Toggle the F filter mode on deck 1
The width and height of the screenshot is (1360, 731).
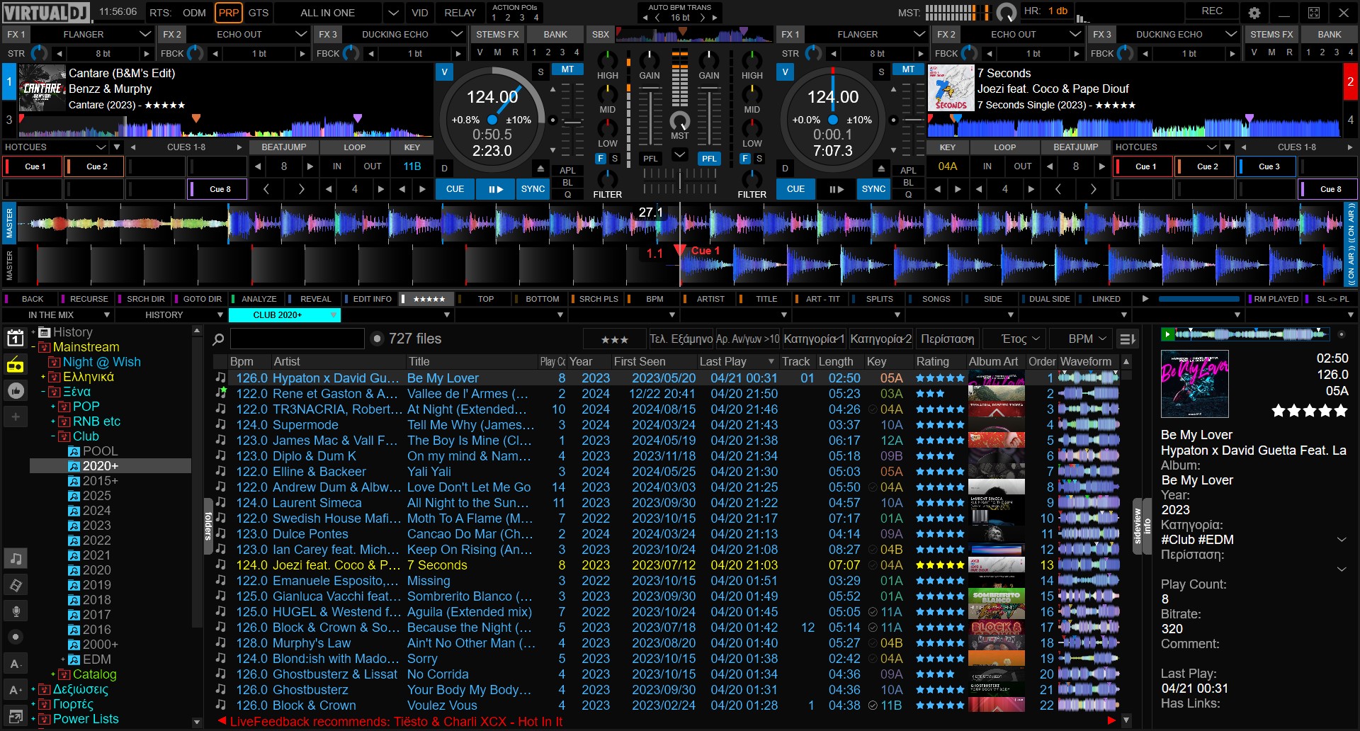click(x=601, y=159)
